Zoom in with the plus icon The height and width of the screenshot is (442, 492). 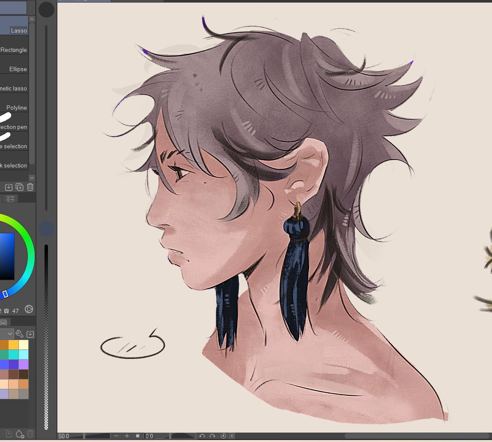(127, 436)
